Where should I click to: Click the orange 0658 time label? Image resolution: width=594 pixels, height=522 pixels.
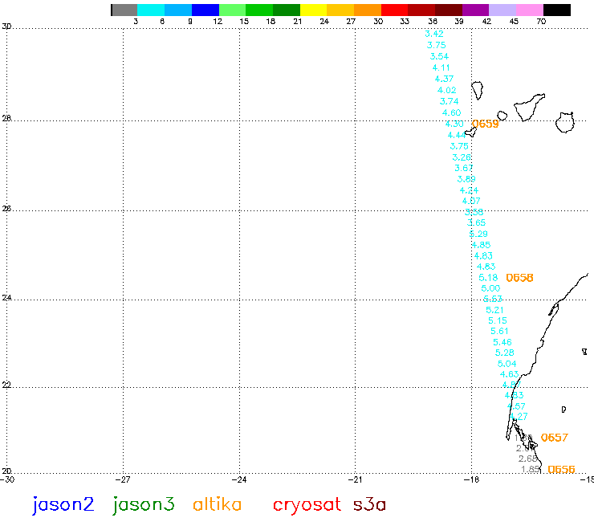[519, 278]
